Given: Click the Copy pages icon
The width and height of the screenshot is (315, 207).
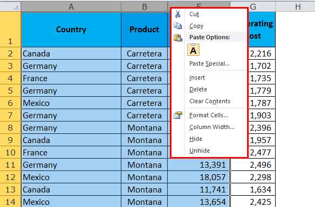Looking at the screenshot, I should [177, 26].
